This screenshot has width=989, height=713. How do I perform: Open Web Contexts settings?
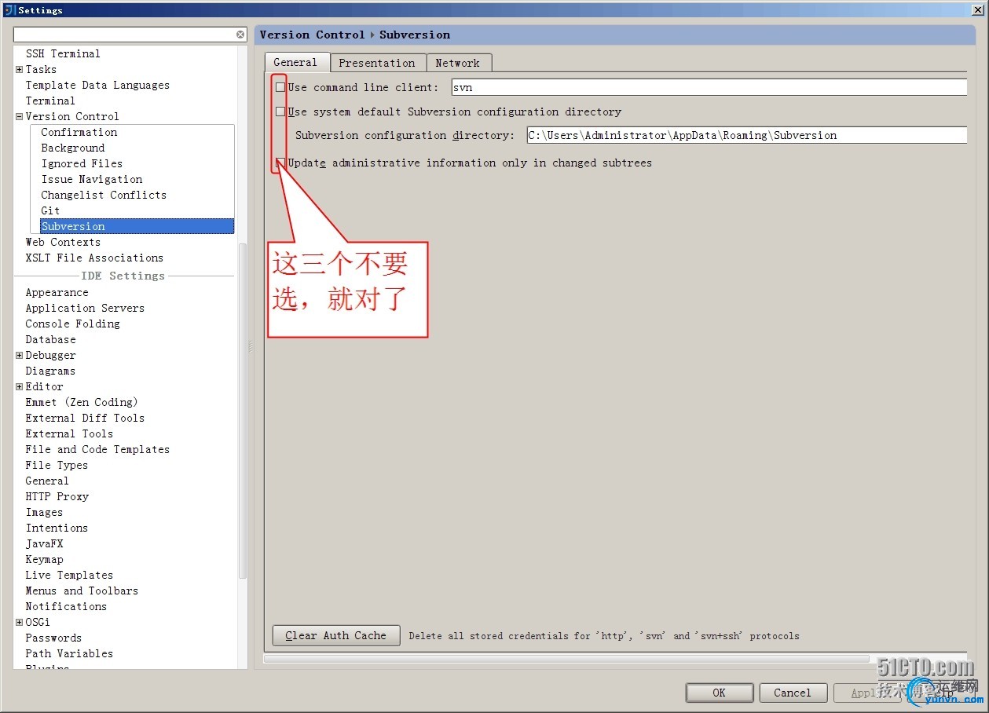[63, 242]
